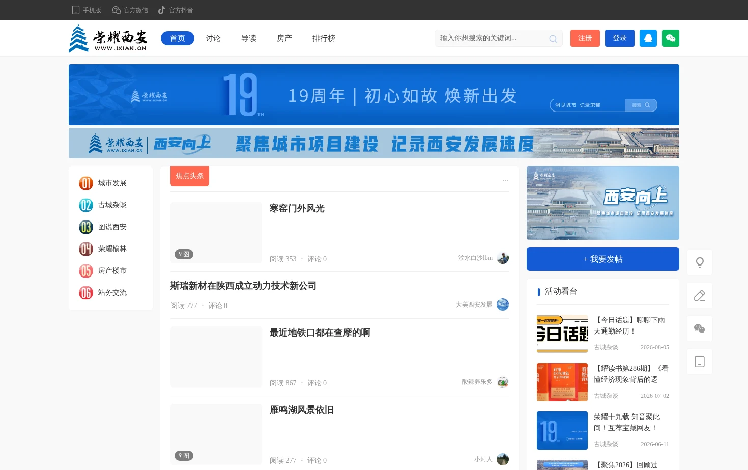Open activity 【耀读书第286期】 link

pos(631,374)
